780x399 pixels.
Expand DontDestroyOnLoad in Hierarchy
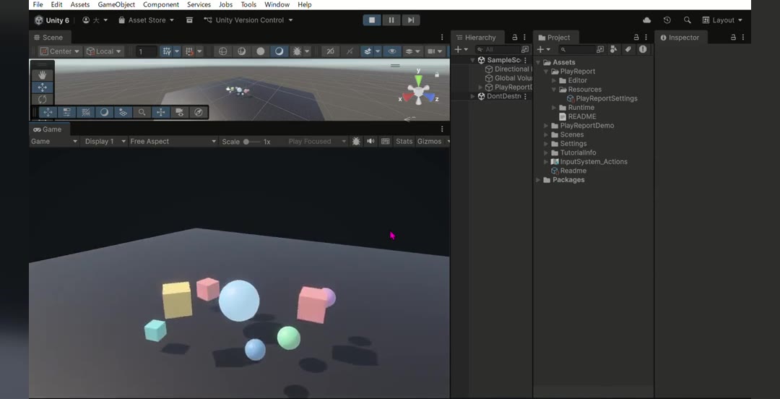(472, 96)
